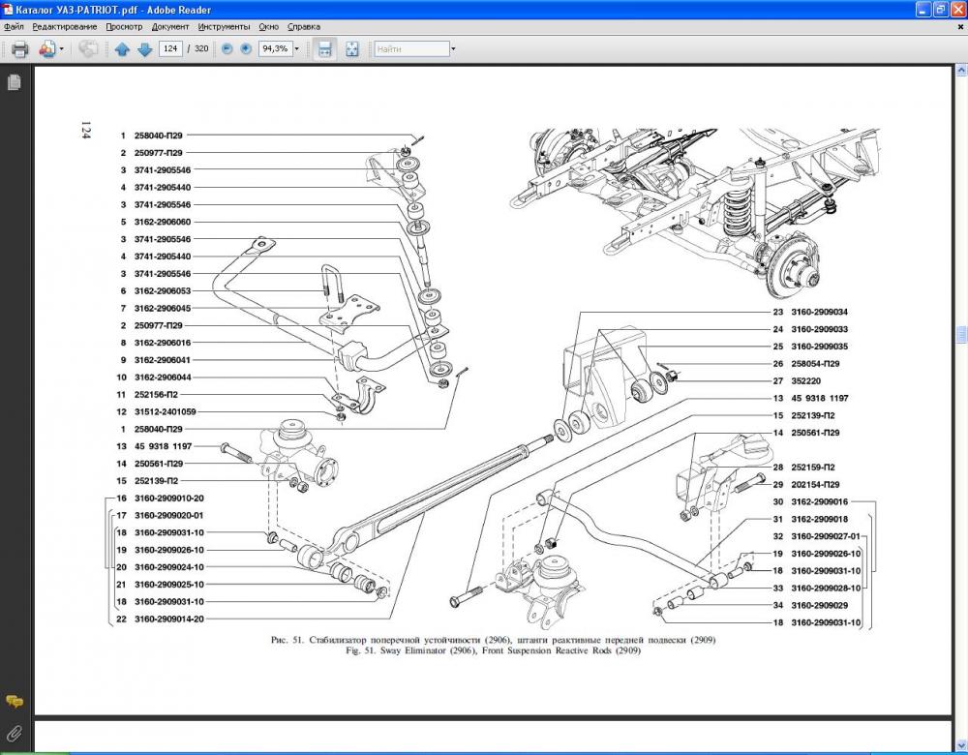968x755 pixels.
Task: Click the page number field showing 124
Action: pyautogui.click(x=170, y=49)
